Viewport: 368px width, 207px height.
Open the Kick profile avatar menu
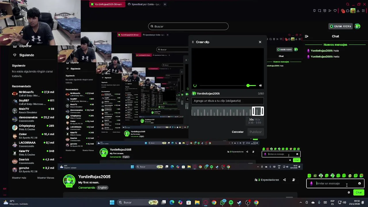point(357,26)
